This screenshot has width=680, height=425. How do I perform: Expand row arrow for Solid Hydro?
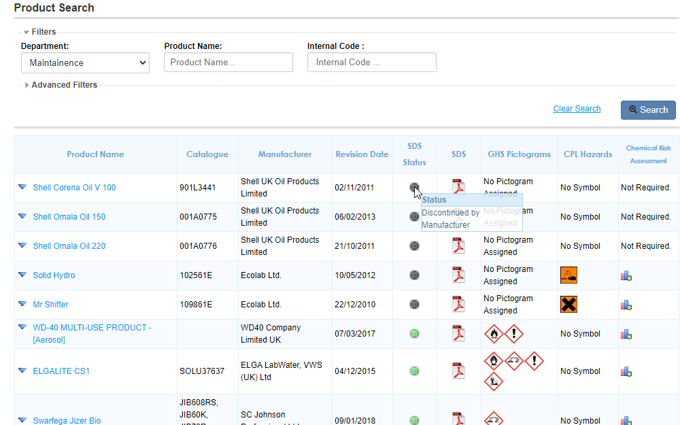(x=22, y=275)
